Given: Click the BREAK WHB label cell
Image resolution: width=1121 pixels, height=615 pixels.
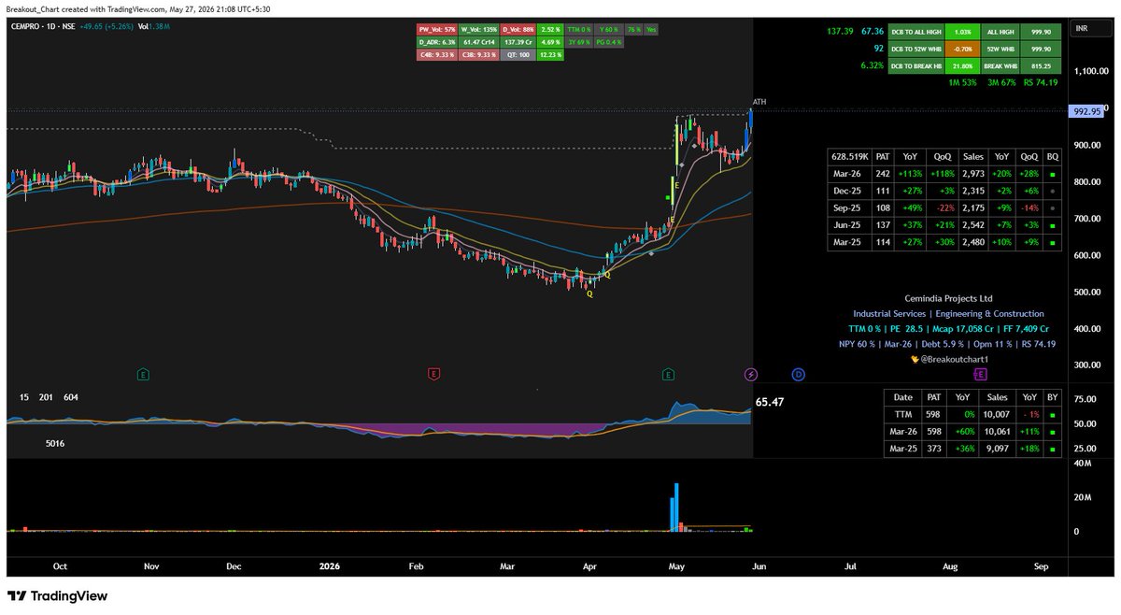Looking at the screenshot, I should coord(999,65).
